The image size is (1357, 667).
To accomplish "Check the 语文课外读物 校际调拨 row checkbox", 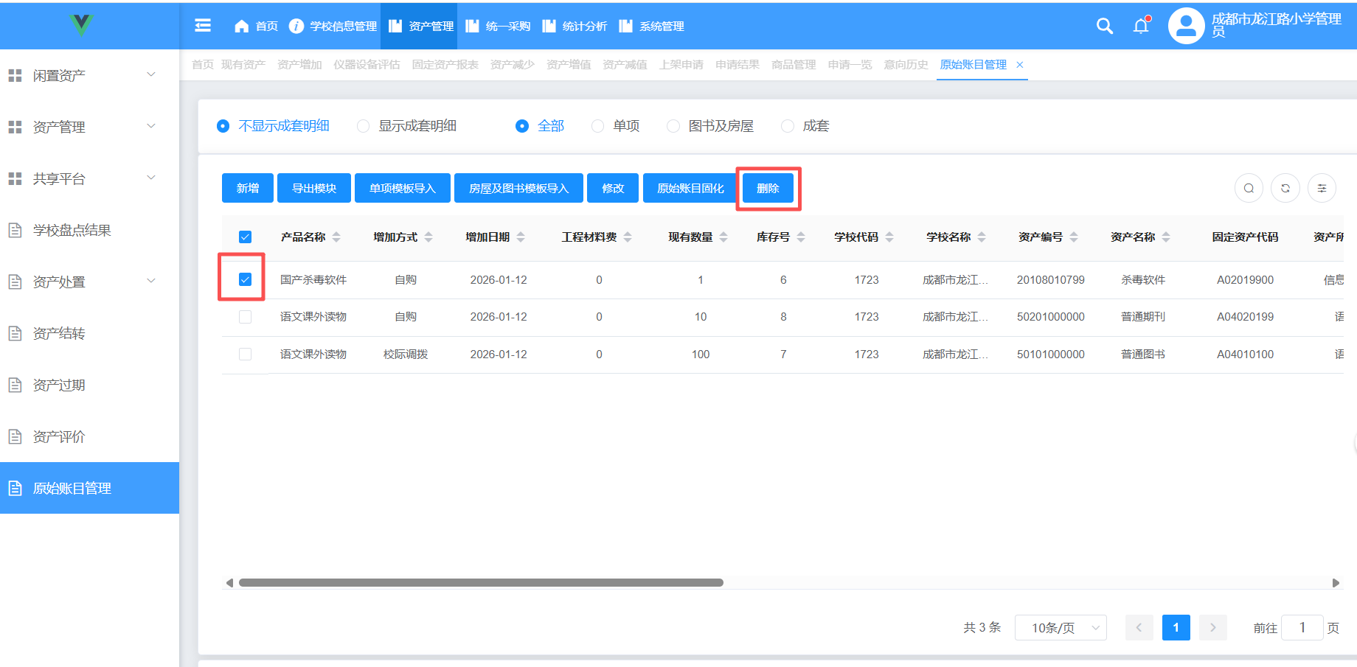I will tap(246, 355).
